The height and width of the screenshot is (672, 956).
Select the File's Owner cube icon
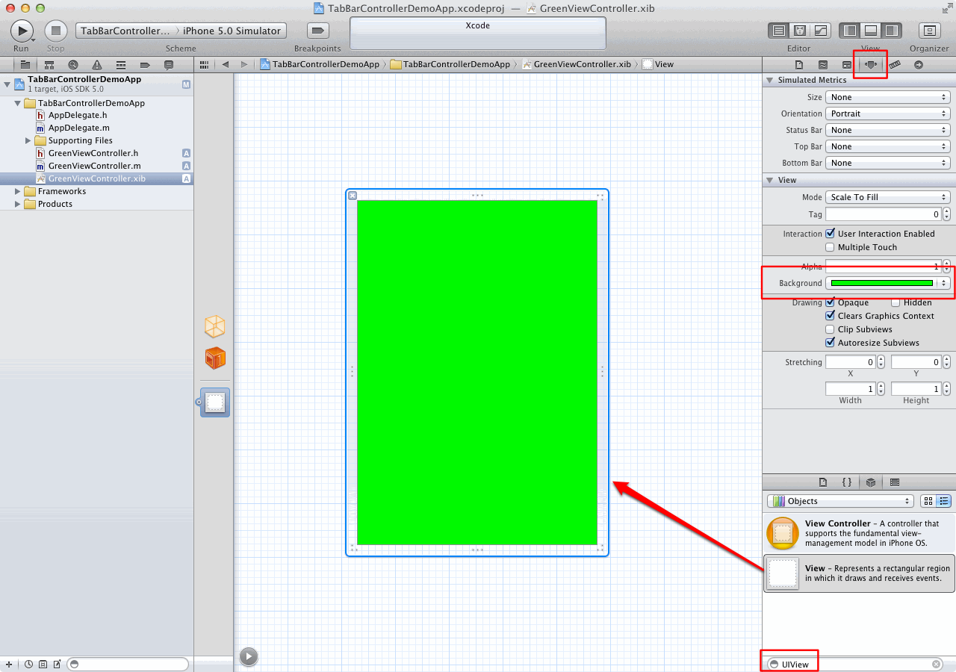click(215, 326)
